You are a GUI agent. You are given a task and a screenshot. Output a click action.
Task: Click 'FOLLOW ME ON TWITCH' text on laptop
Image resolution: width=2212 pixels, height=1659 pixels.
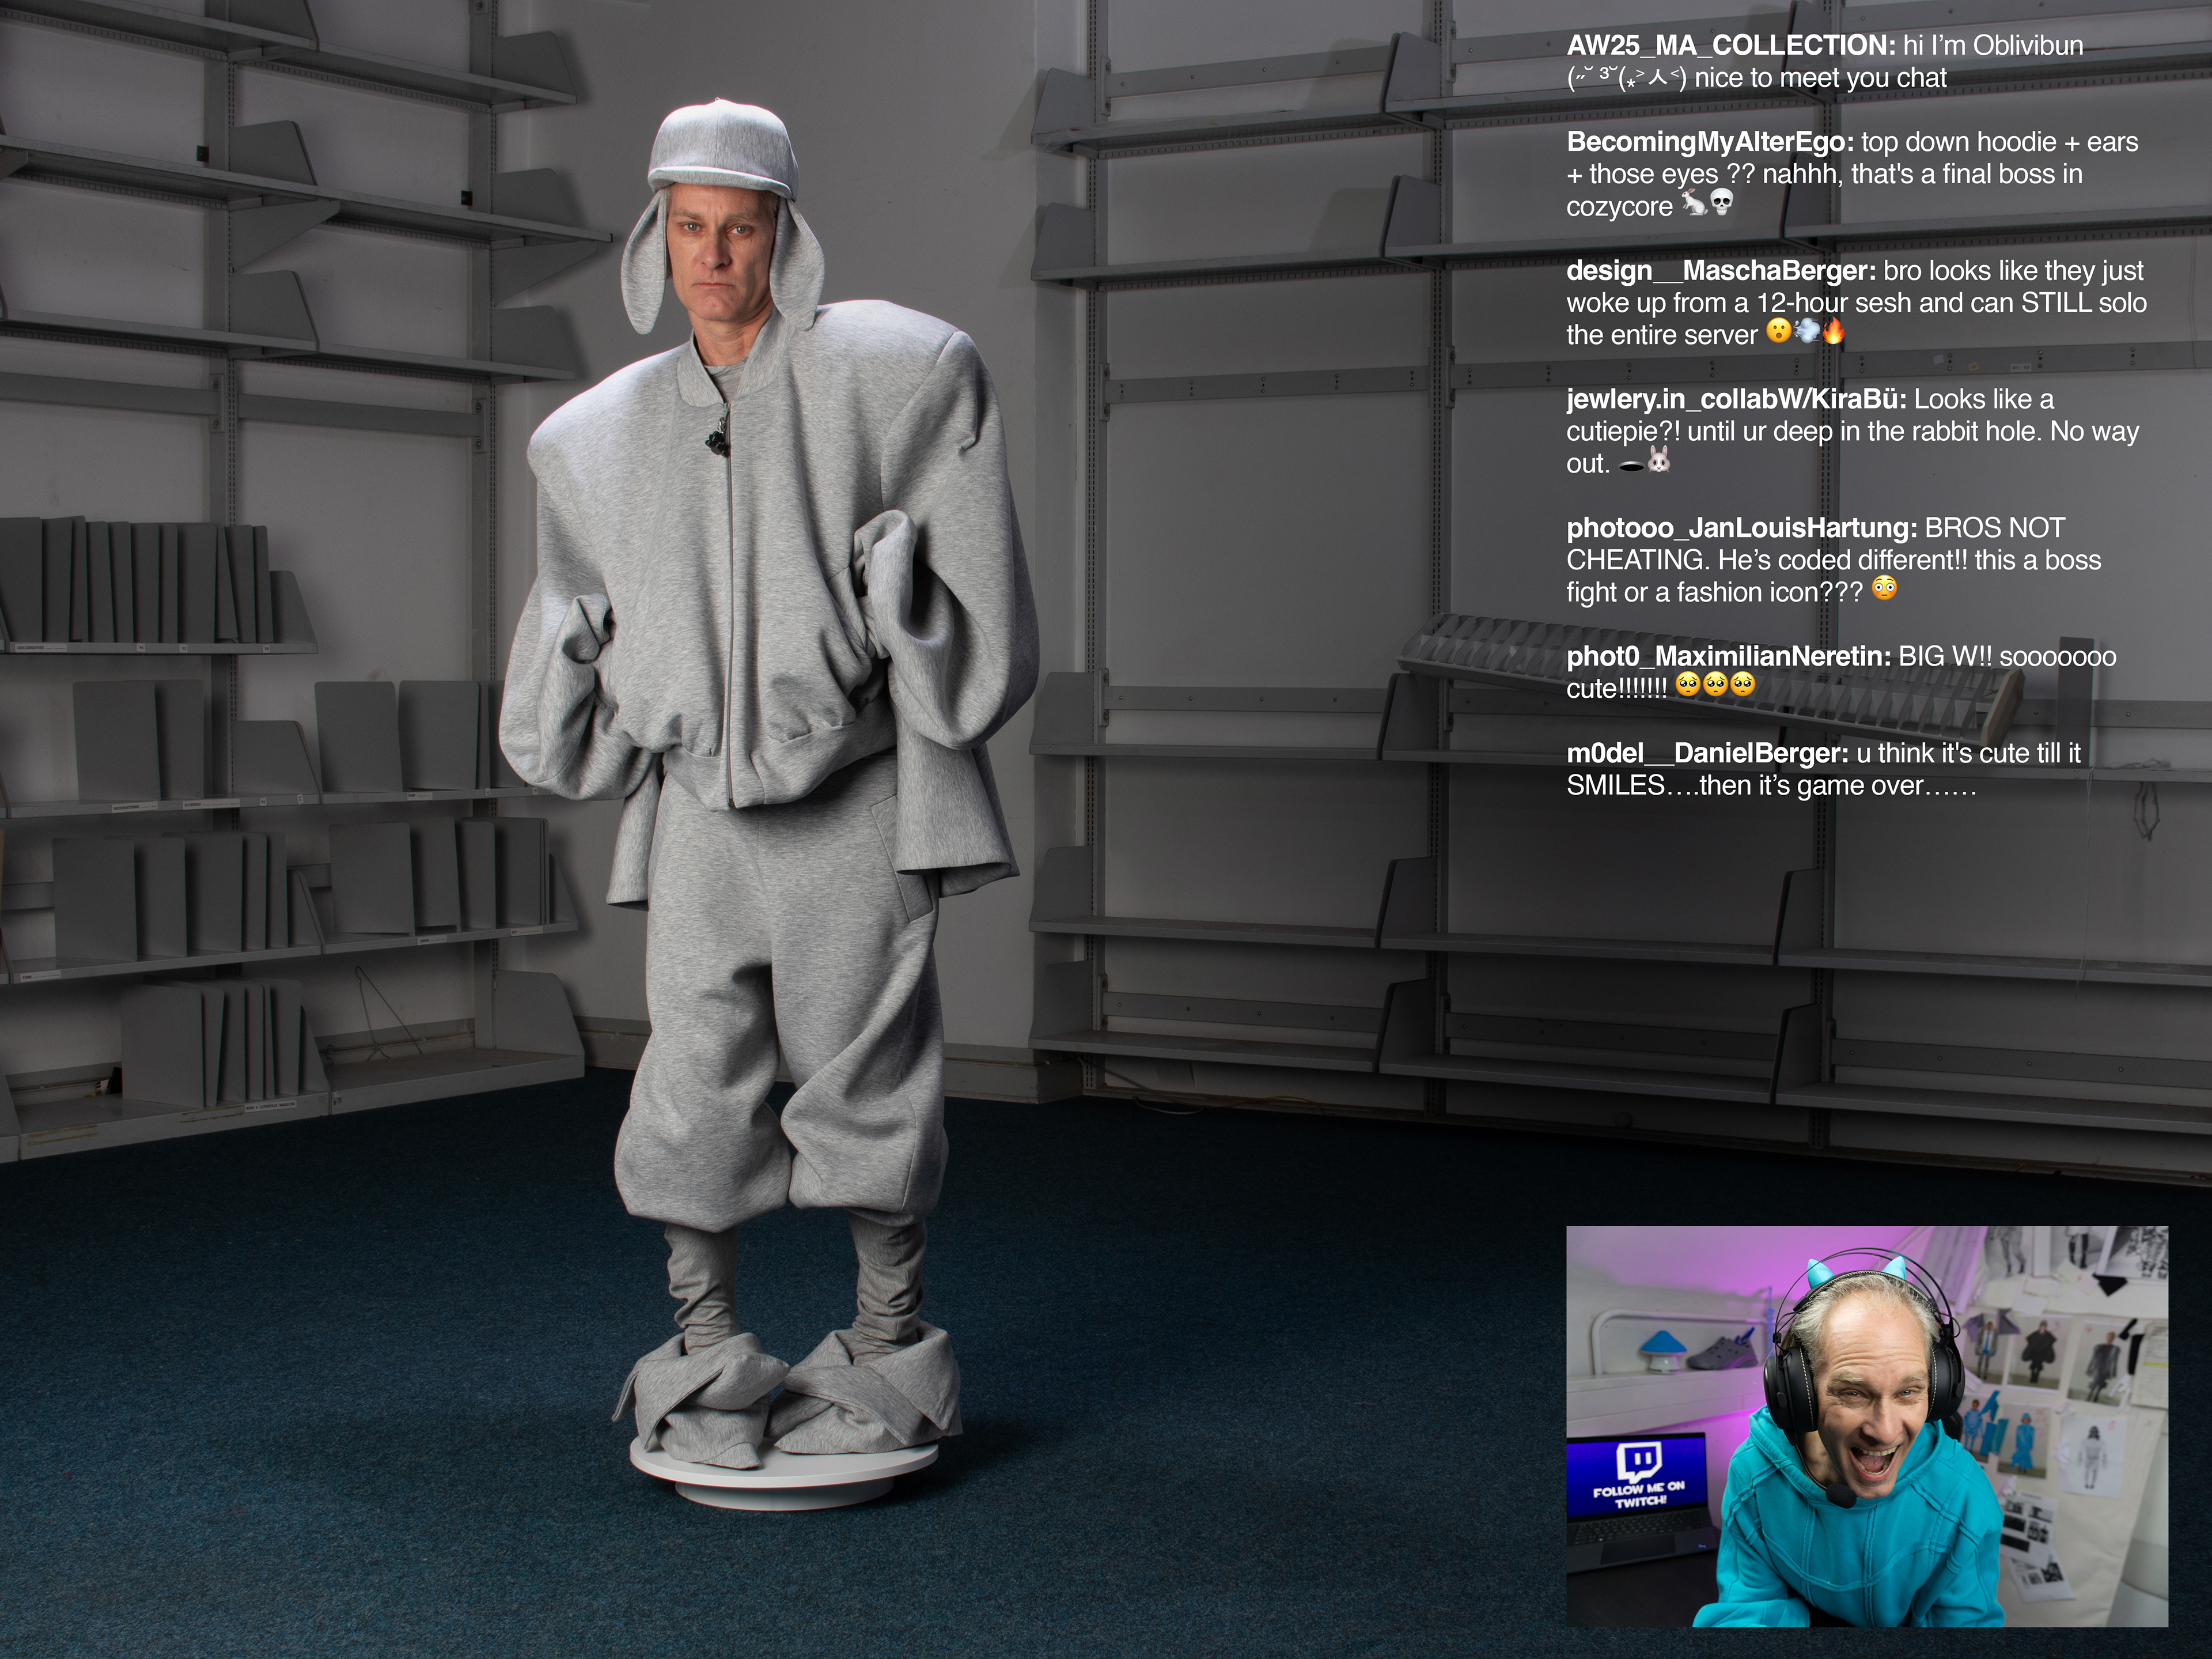(x=1638, y=1494)
